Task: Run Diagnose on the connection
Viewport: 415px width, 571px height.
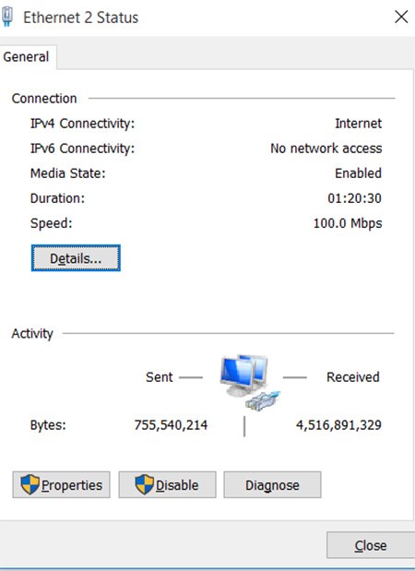Action: pyautogui.click(x=272, y=484)
